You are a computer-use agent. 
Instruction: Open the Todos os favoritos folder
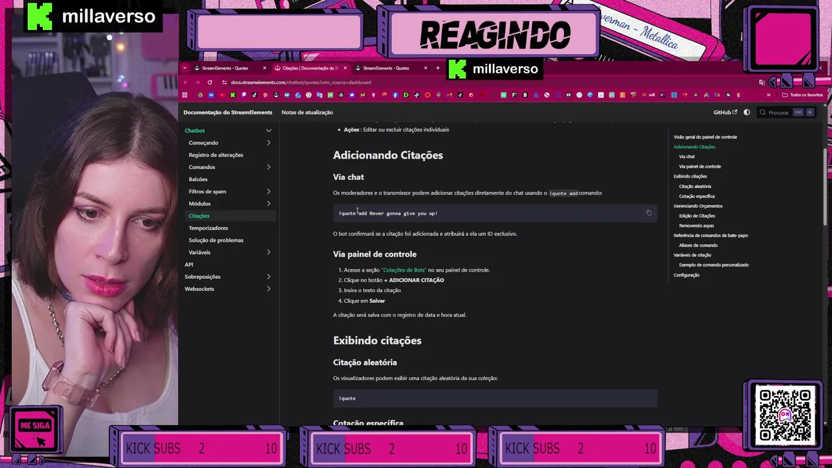803,95
